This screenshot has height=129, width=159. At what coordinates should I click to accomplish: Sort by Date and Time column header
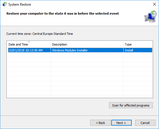(x=29, y=44)
